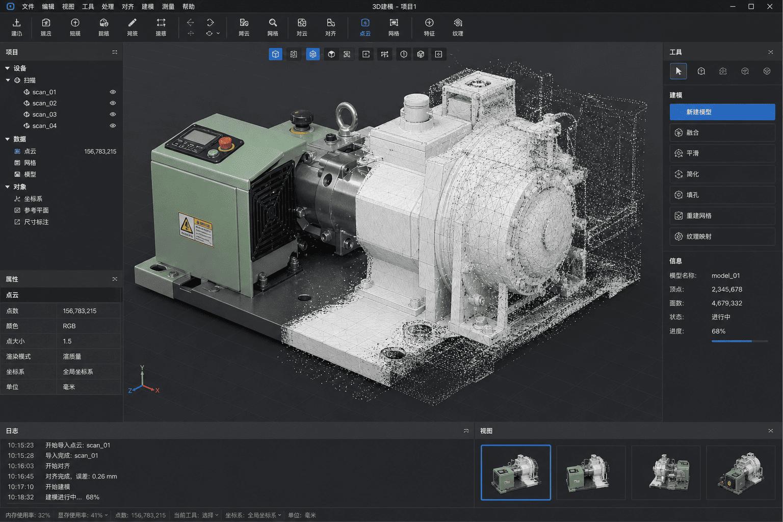783x522 pixels.
Task: Click the second icon in 工具 panel row
Action: tap(701, 71)
